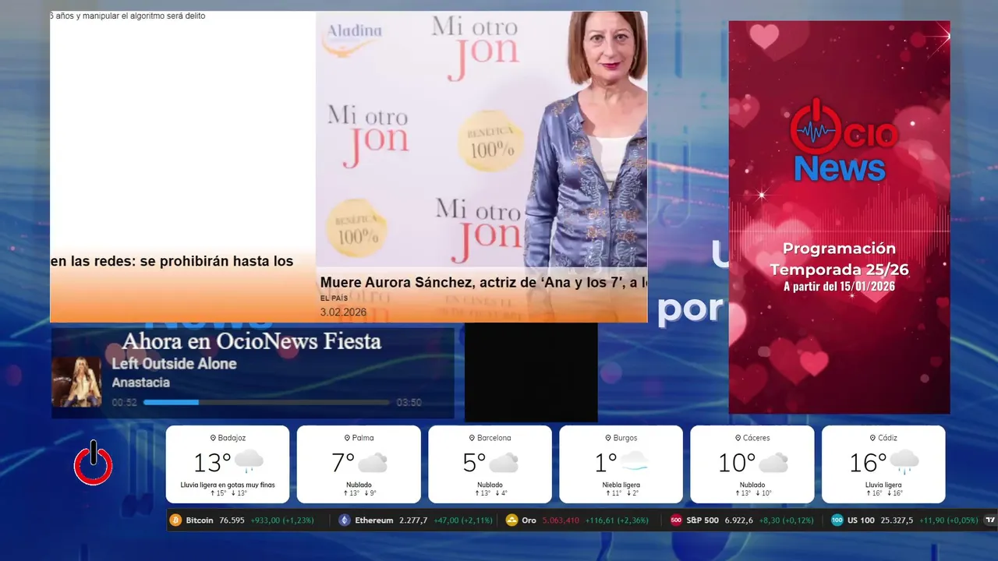Screen dimensions: 998x561
Task: Click 'Lluvia ligera' in the Cádiz card
Action: click(x=883, y=485)
